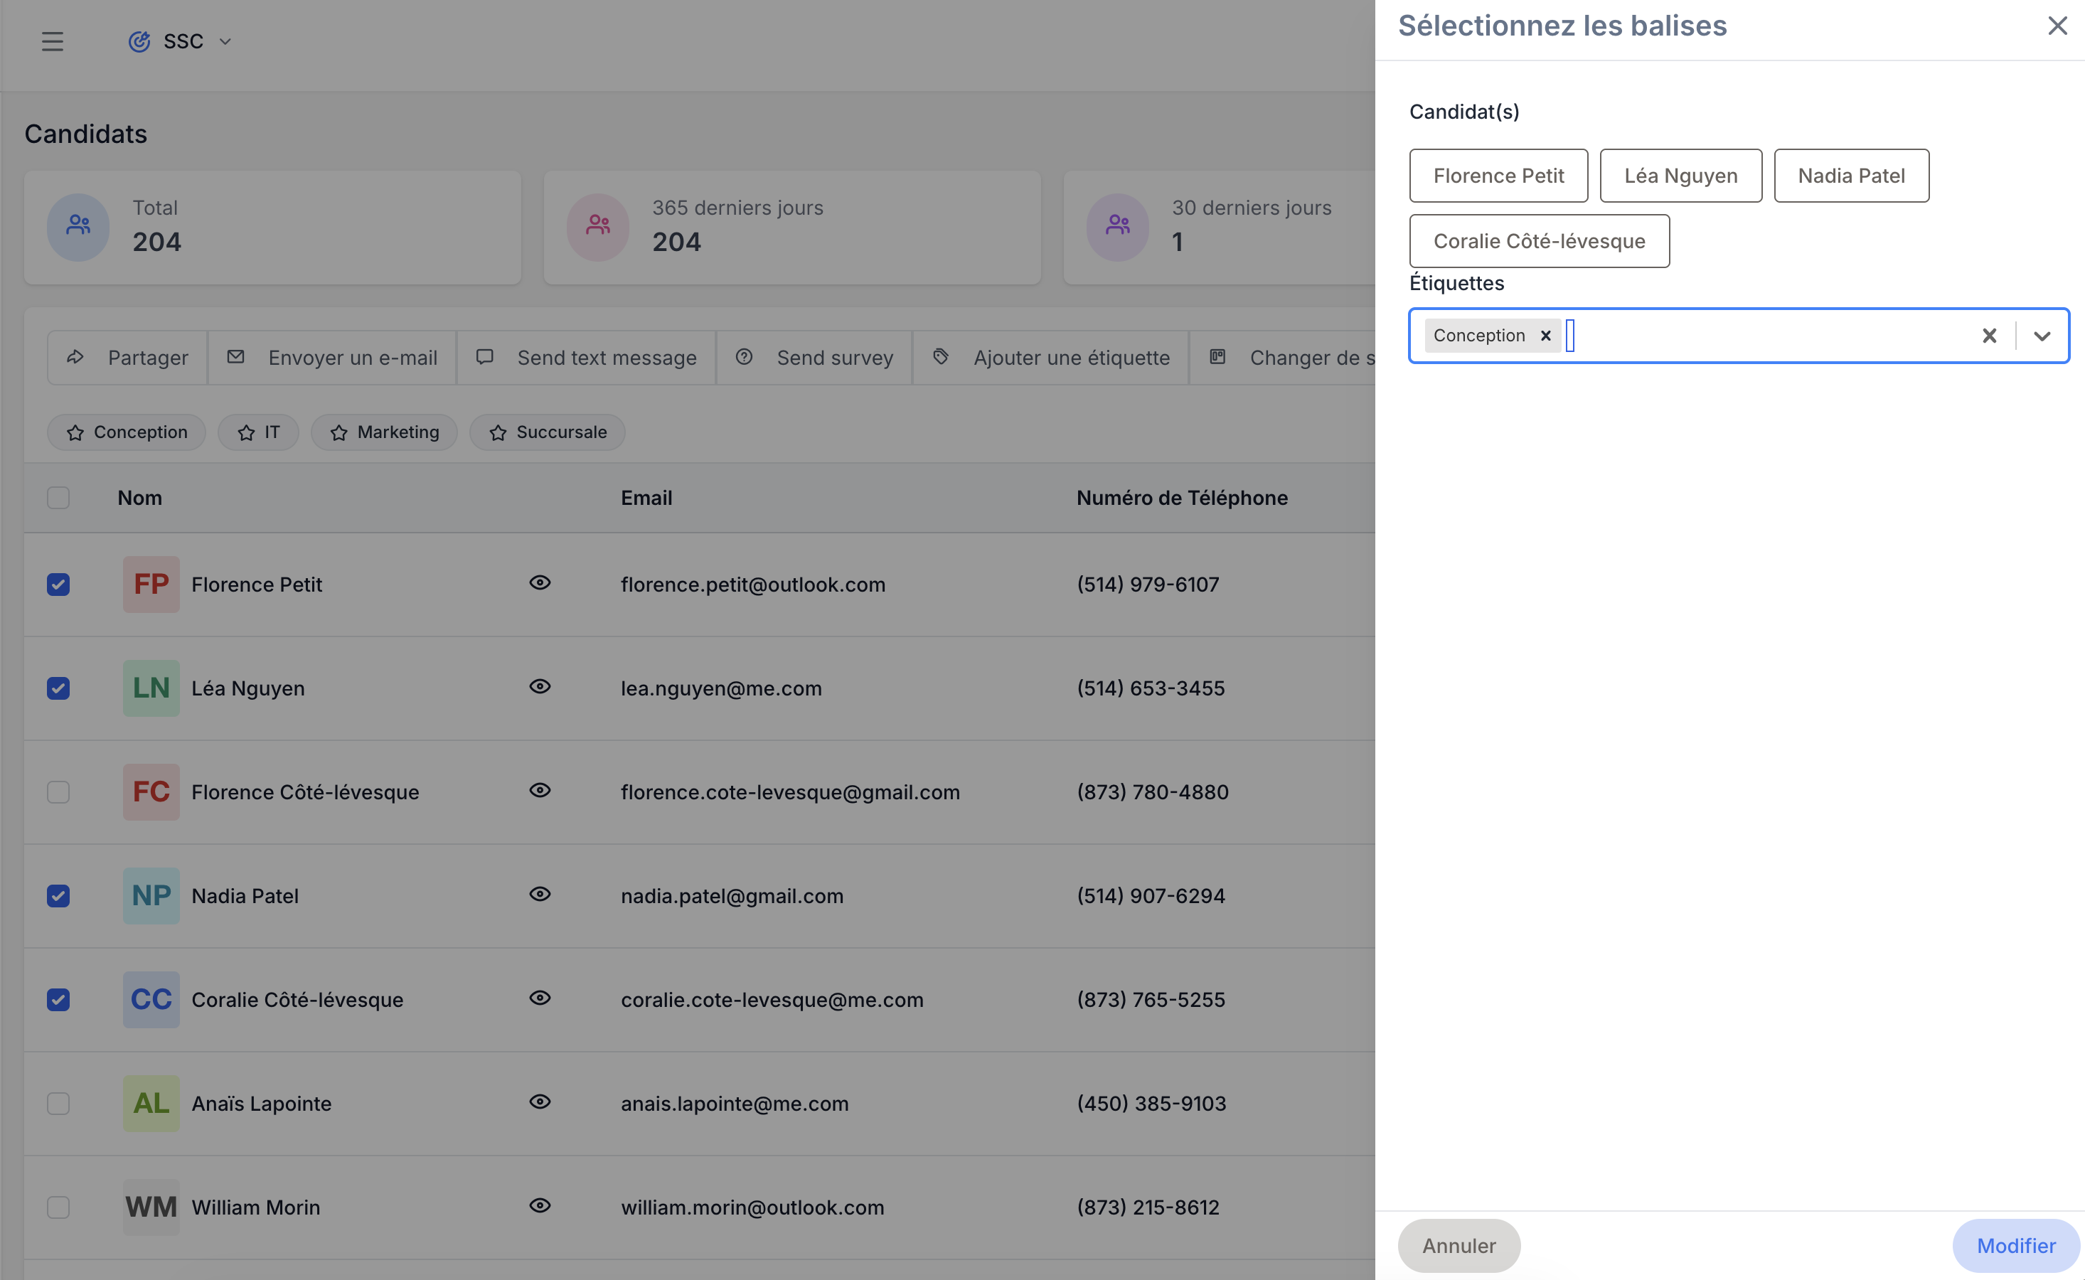Check William Morin row checkbox
Image resolution: width=2085 pixels, height=1280 pixels.
coord(58,1207)
